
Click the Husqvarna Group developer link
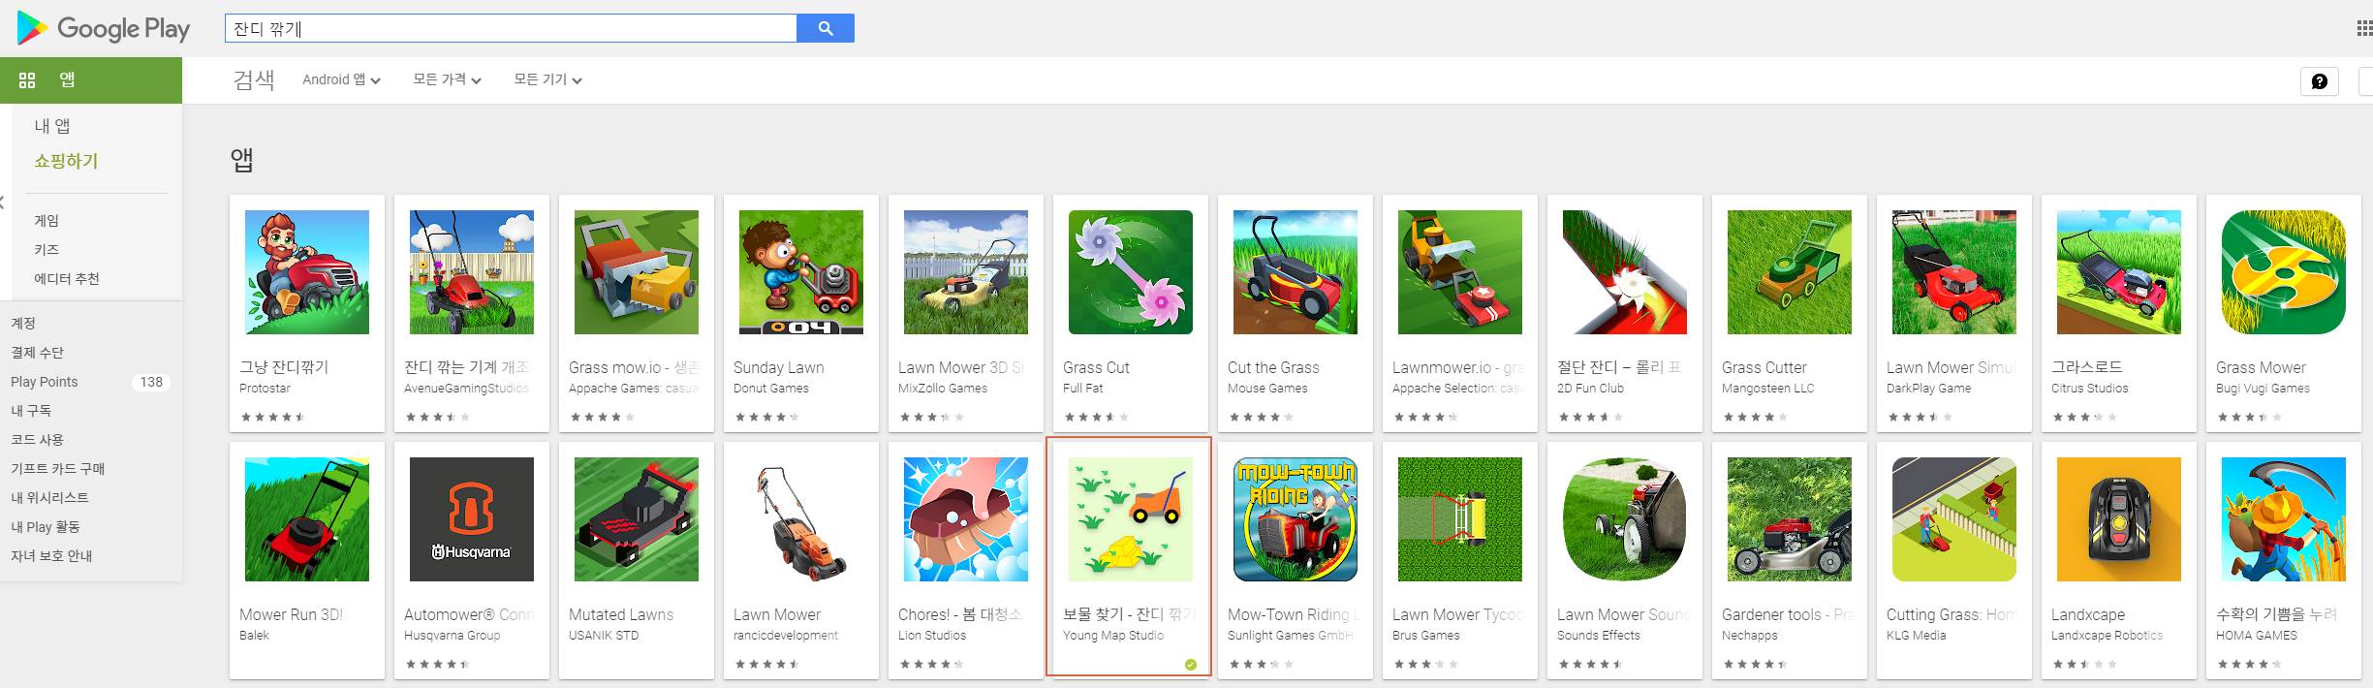click(x=453, y=636)
